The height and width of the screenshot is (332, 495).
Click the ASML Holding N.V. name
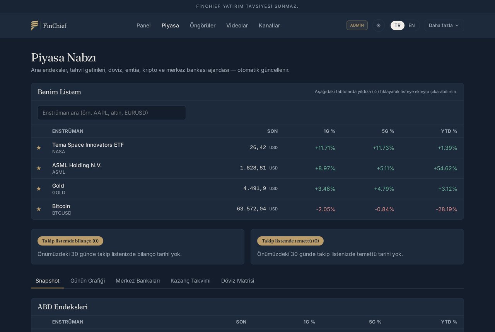(77, 165)
